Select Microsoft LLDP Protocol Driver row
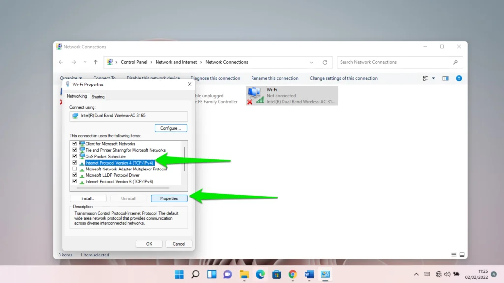 [113, 175]
